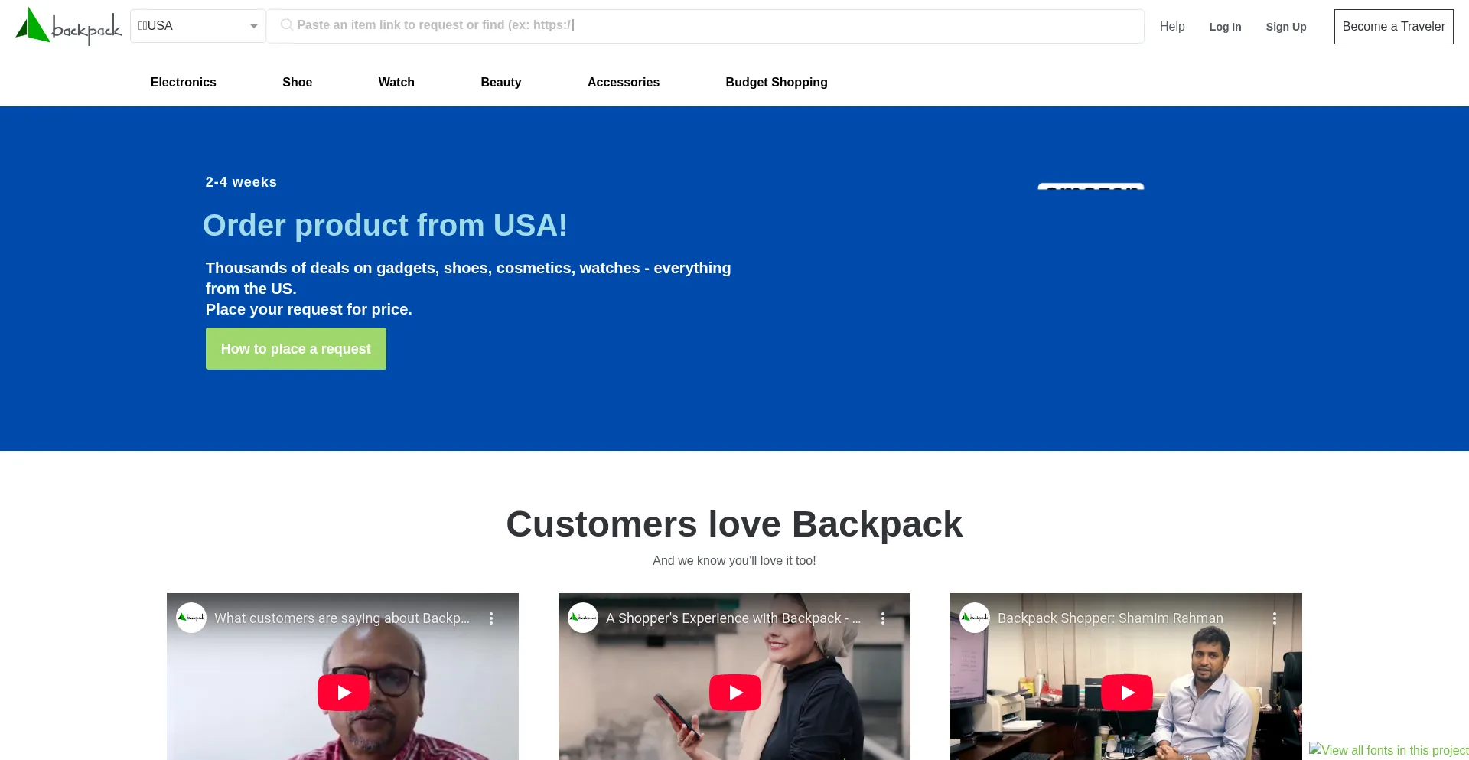
Task: Play the 'What customers are saying' video
Action: pyautogui.click(x=344, y=693)
